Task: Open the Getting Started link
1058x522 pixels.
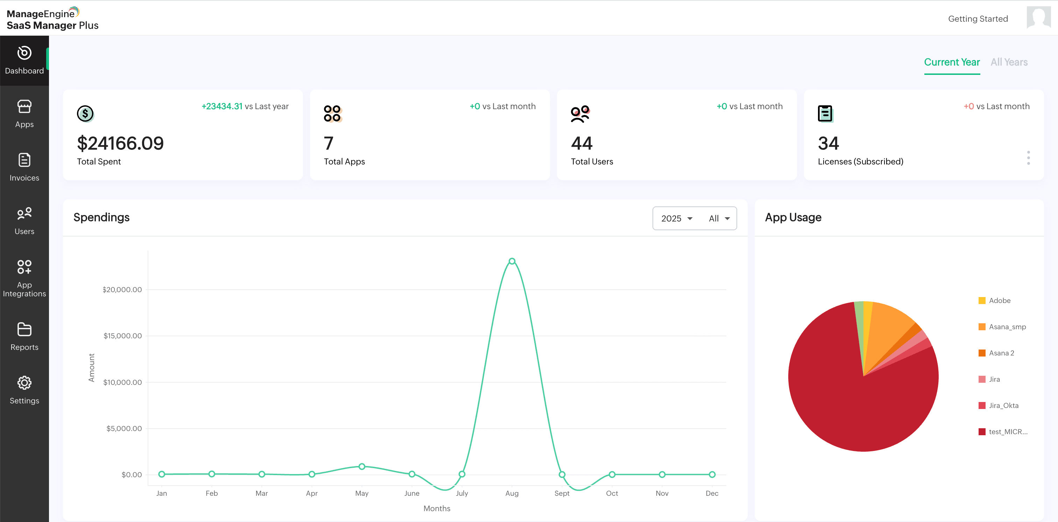Action: tap(978, 19)
